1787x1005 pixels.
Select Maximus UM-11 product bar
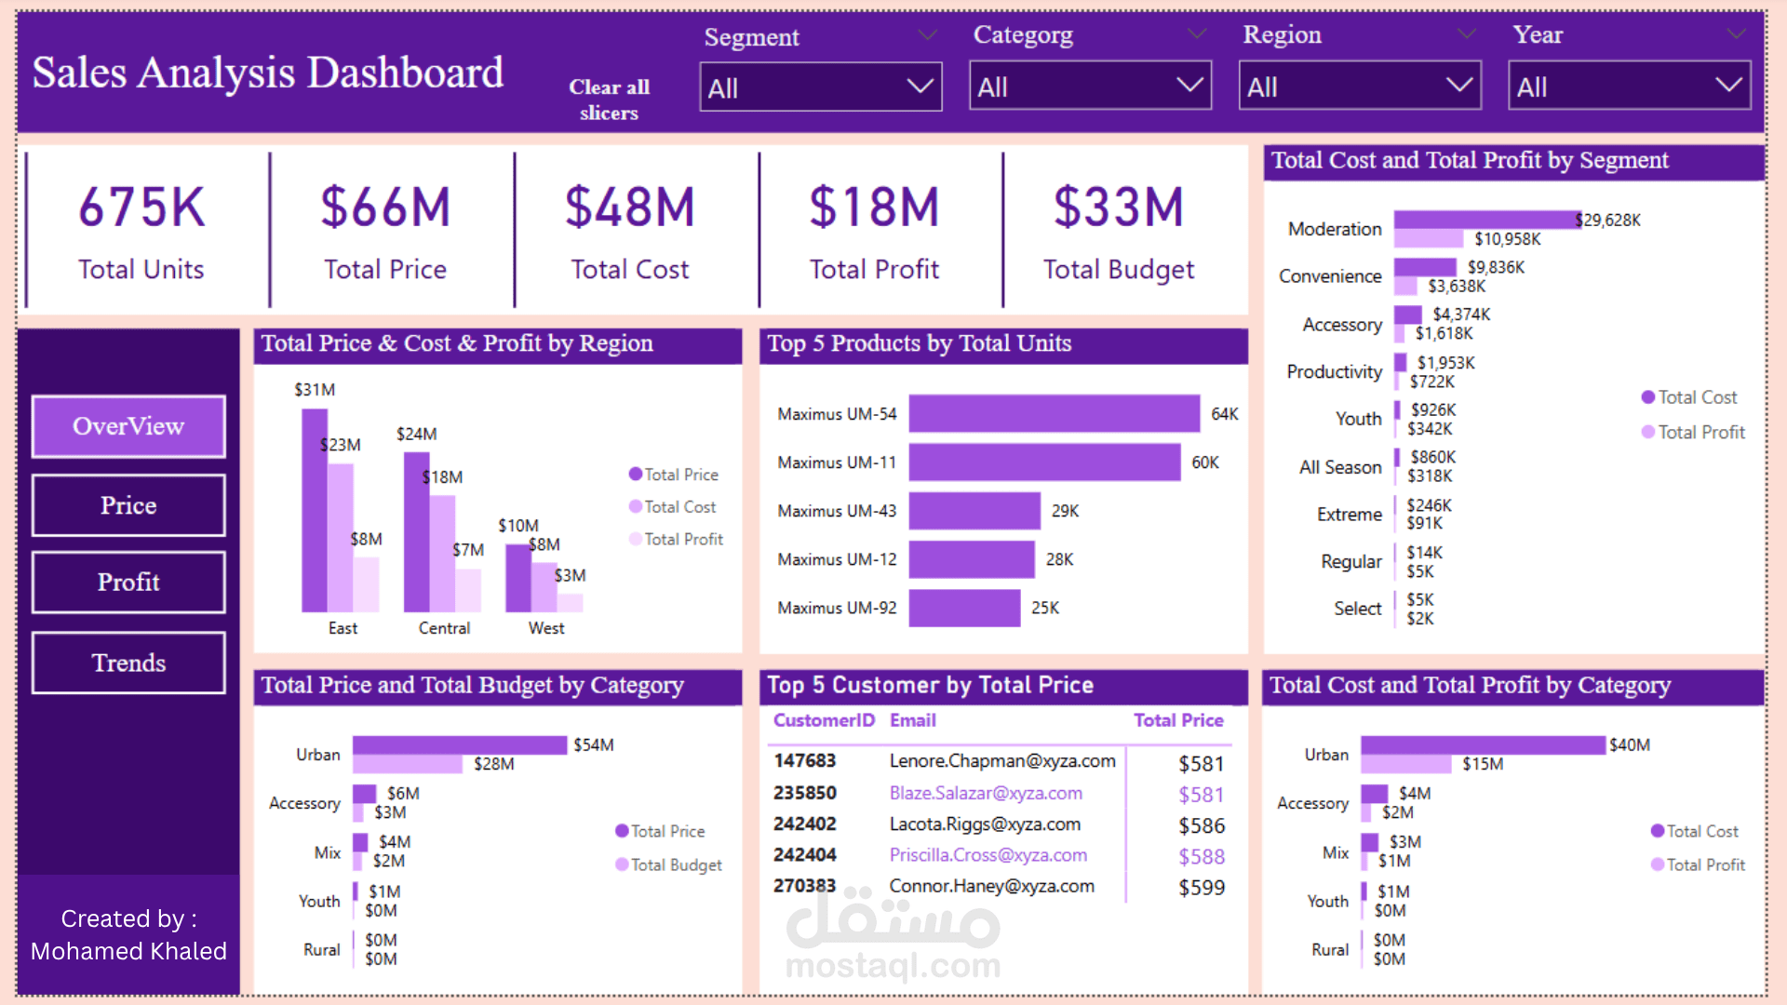tap(1044, 462)
